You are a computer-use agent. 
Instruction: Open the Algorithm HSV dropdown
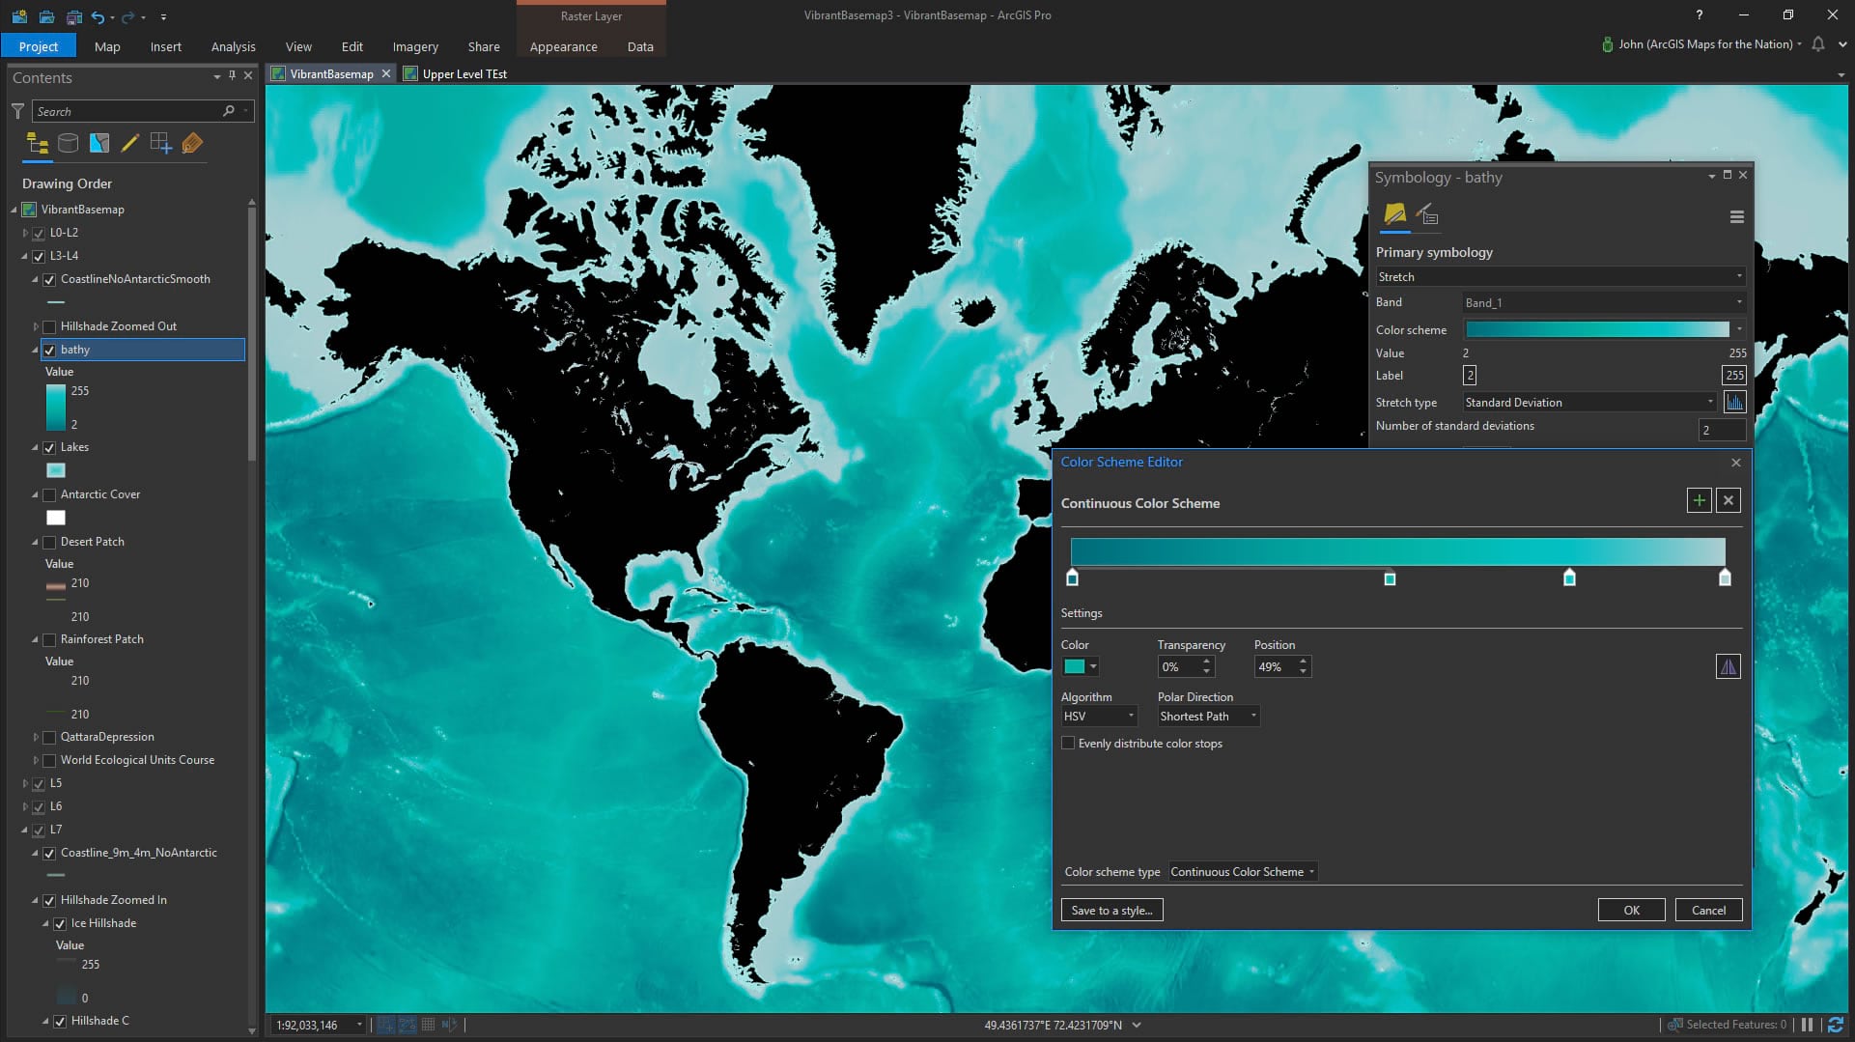tap(1099, 717)
